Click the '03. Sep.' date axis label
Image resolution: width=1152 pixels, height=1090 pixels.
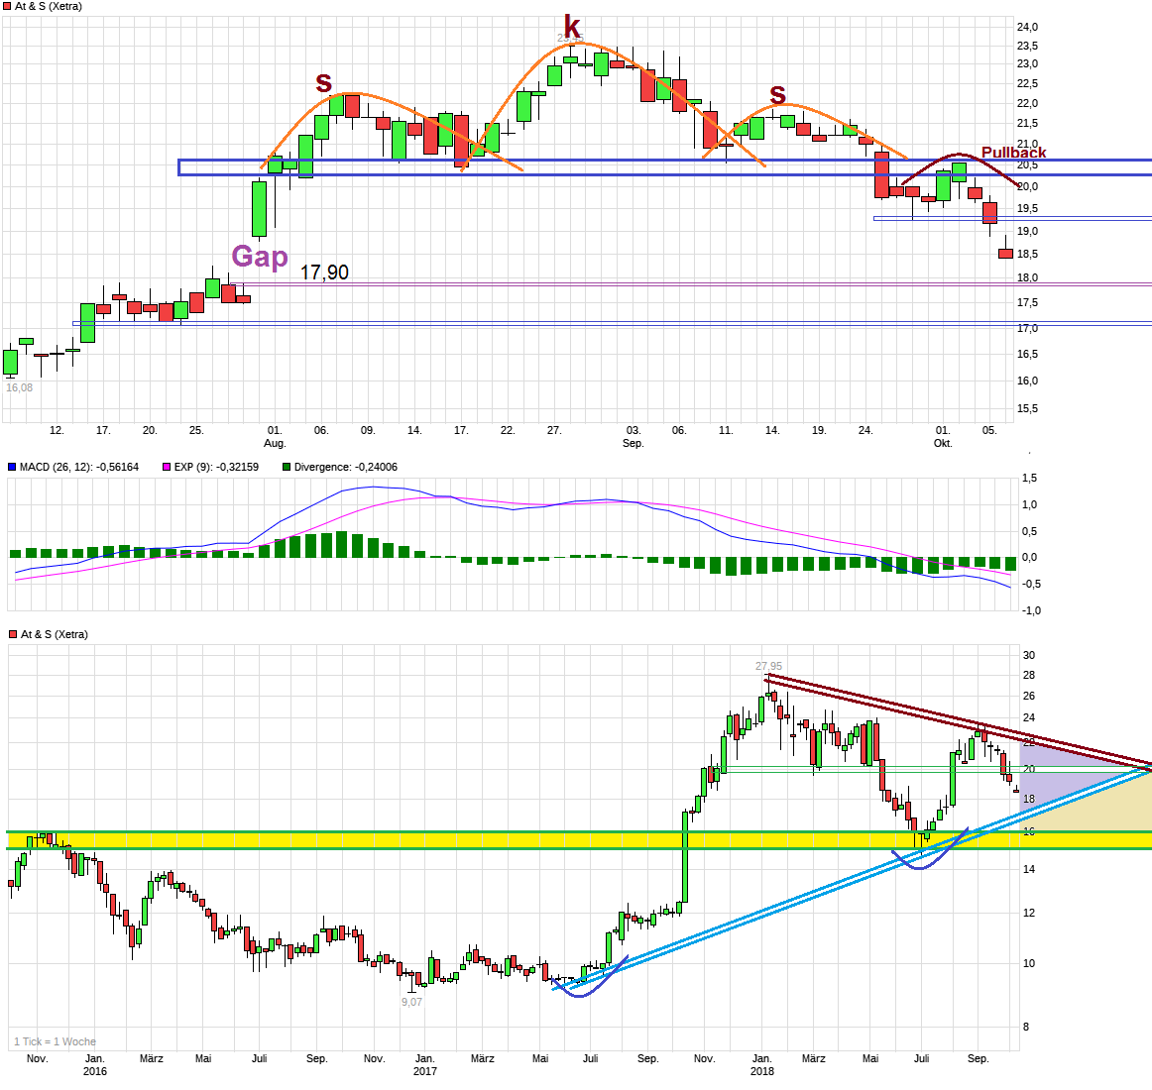(634, 437)
